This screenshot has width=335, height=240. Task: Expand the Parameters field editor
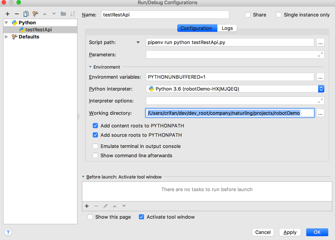320,54
